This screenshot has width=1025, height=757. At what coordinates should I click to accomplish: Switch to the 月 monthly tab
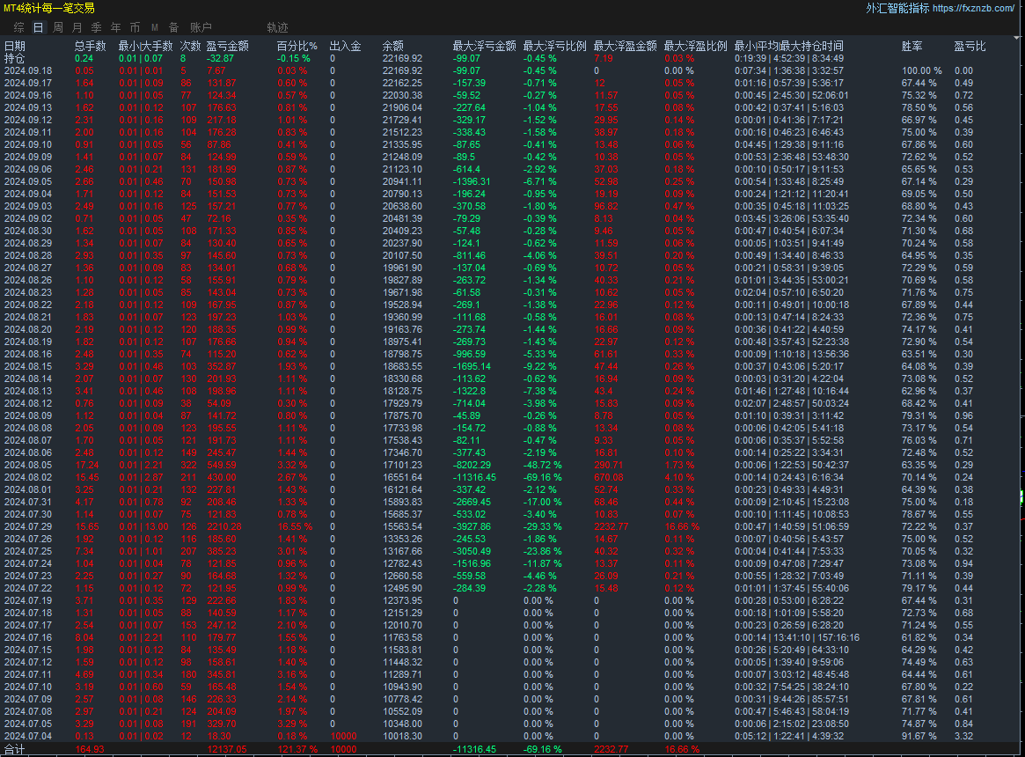[x=77, y=27]
